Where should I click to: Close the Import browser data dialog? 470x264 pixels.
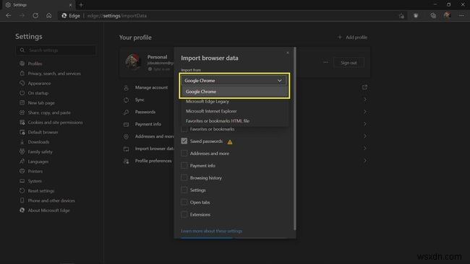click(x=288, y=53)
